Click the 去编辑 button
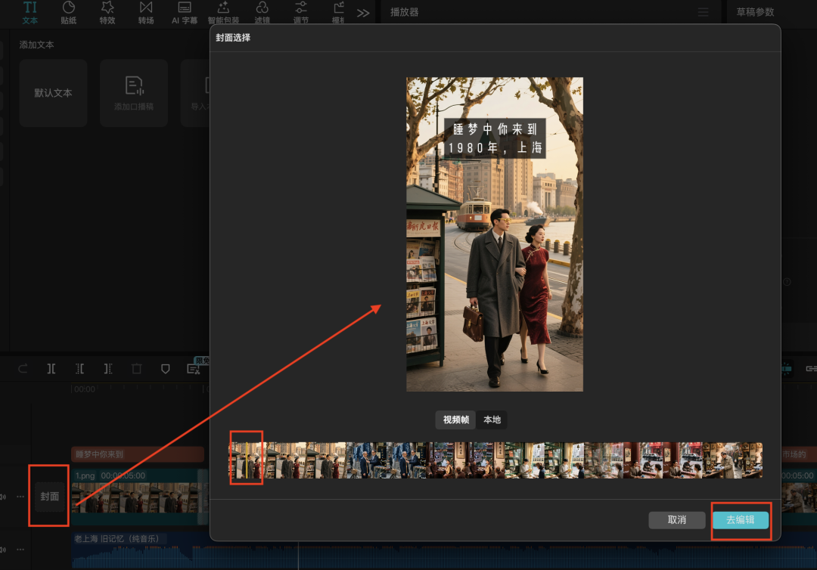817x570 pixels. [740, 520]
